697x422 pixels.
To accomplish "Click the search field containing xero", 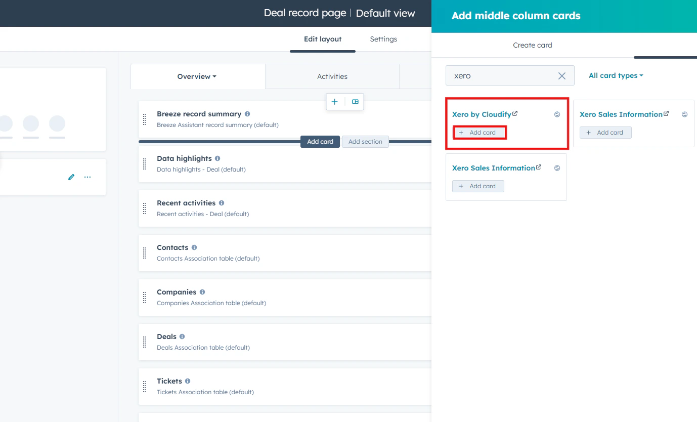I will coord(510,75).
